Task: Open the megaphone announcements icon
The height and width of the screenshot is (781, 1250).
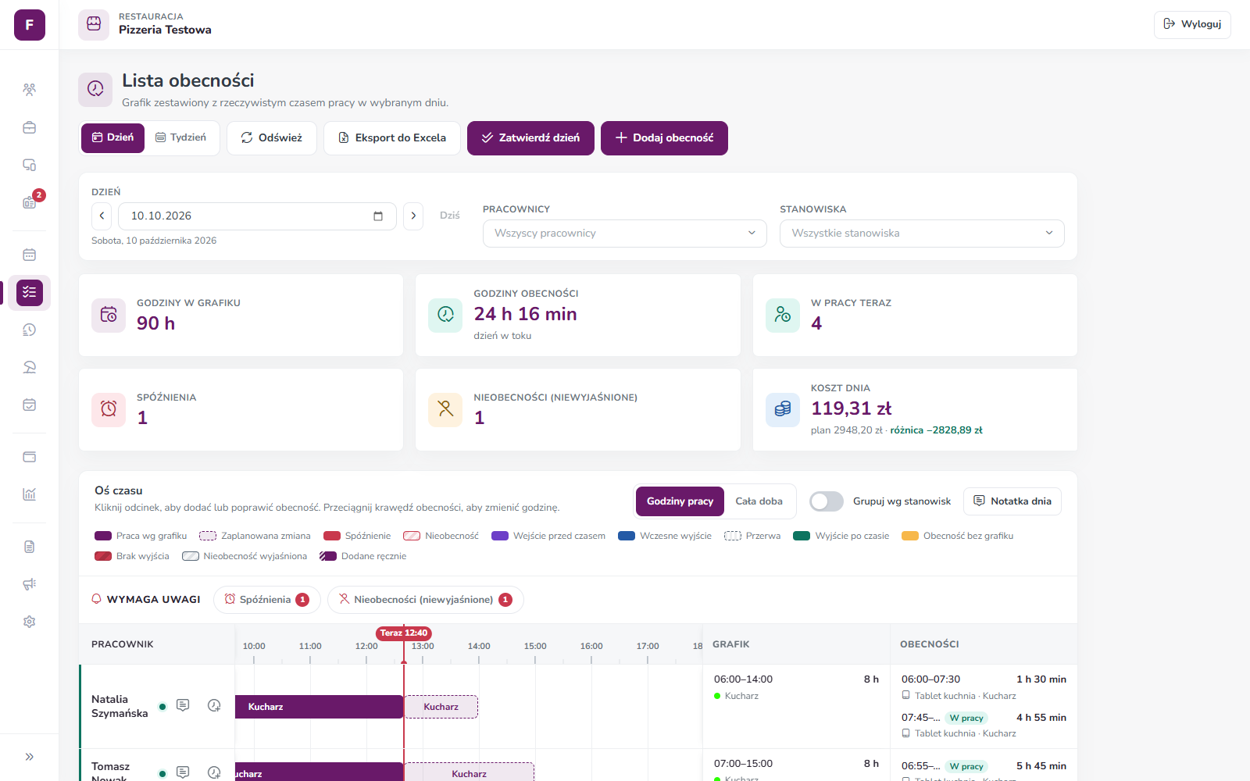Action: [29, 584]
